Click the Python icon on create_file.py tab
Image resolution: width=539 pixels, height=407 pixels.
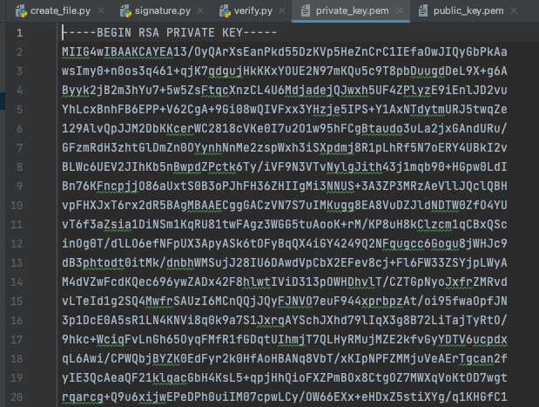[x=21, y=11]
